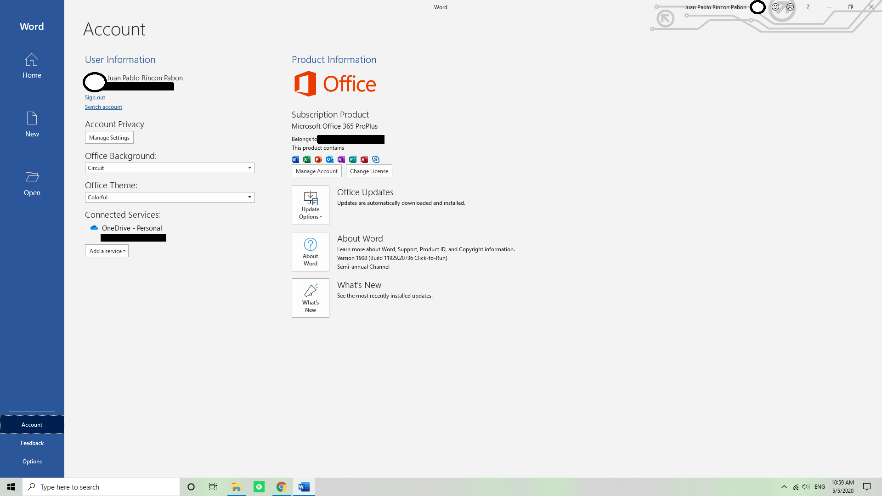Viewport: 882px width, 496px height.
Task: Click the About Word question mark button
Action: tap(311, 251)
